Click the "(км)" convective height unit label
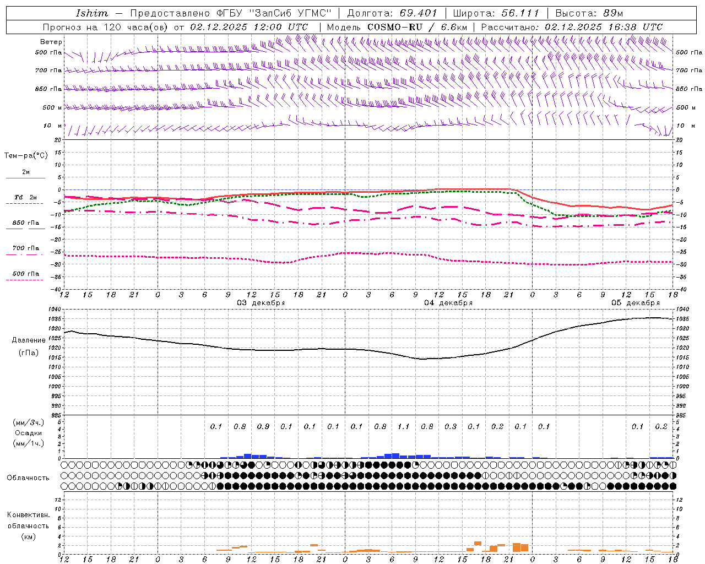Screen dimensions: 705x564 tap(28, 536)
